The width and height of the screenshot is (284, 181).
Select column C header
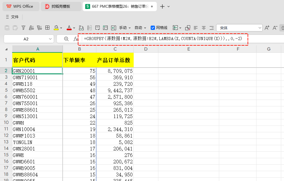pyautogui.click(x=115, y=49)
